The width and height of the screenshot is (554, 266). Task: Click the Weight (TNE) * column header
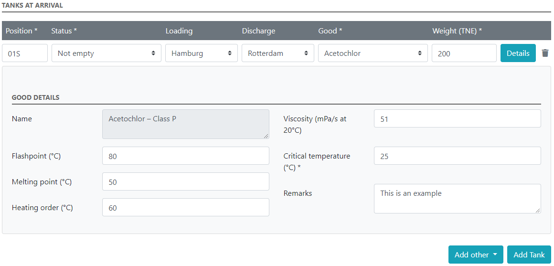click(x=457, y=31)
